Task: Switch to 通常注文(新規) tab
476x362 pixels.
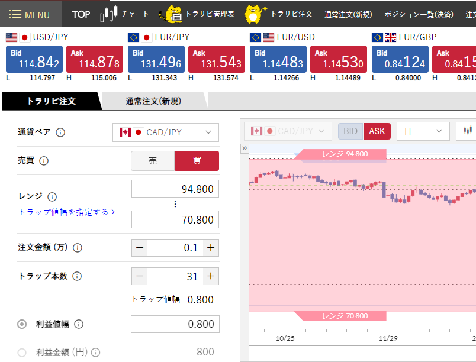Action: point(153,101)
